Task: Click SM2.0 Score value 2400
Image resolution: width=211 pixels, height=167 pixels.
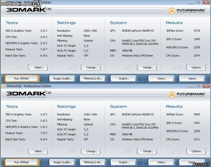Action: coord(197,39)
